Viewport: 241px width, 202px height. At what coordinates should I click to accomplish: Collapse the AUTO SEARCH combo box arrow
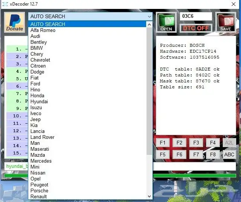pos(149,16)
